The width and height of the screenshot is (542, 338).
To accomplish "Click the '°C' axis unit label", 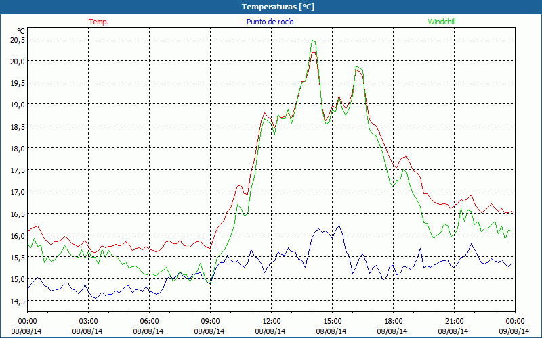I will tap(21, 31).
